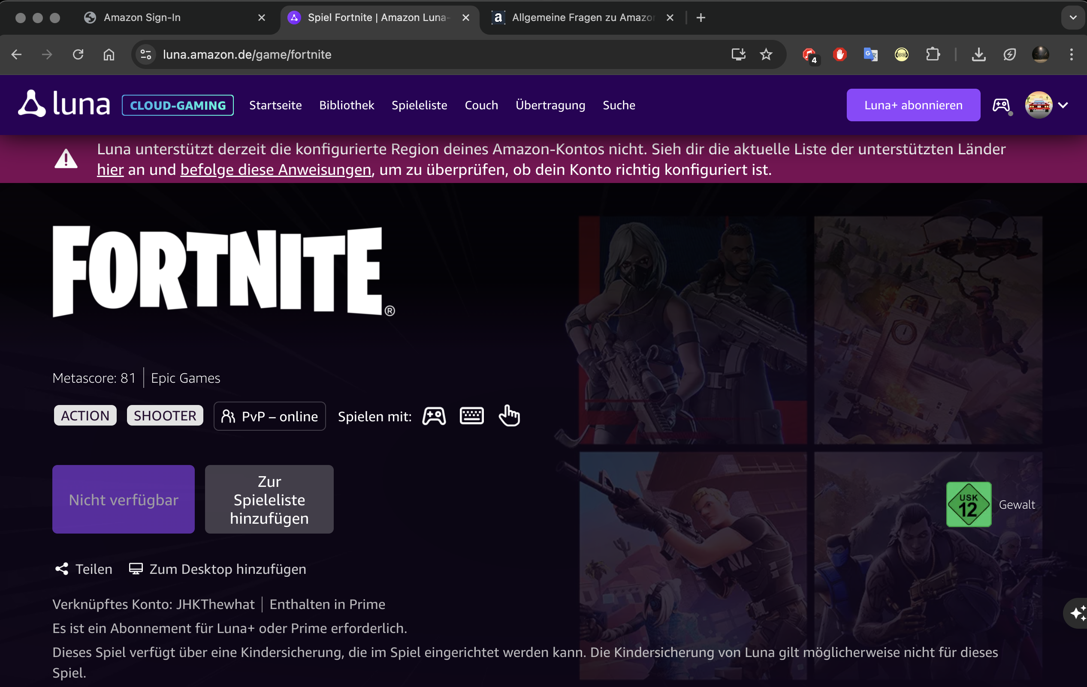
Task: Click Zur Spieleliste hinzufügen button
Action: [x=269, y=499]
